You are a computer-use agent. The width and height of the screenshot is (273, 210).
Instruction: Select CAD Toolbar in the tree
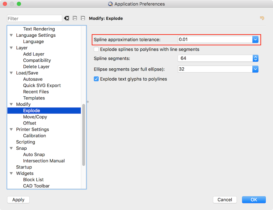(x=36, y=186)
